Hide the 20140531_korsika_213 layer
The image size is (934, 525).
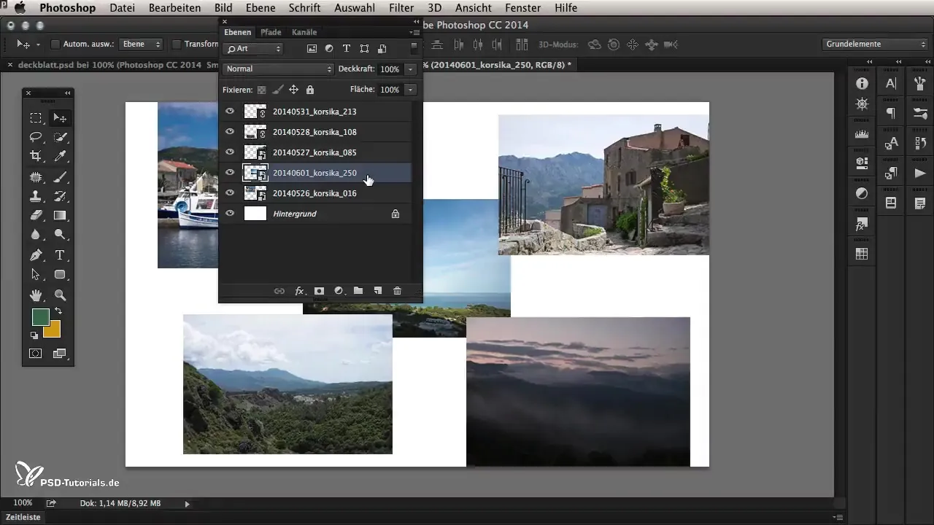pos(230,112)
